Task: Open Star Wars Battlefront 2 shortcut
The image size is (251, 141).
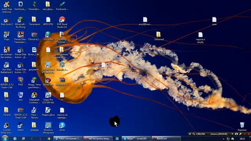Action: (7, 67)
